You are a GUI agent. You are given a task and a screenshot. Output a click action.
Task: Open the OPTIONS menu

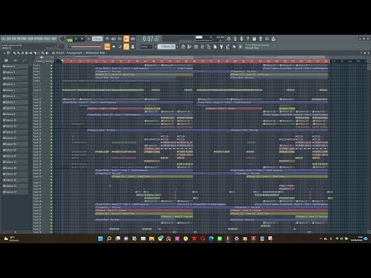pyautogui.click(x=39, y=39)
